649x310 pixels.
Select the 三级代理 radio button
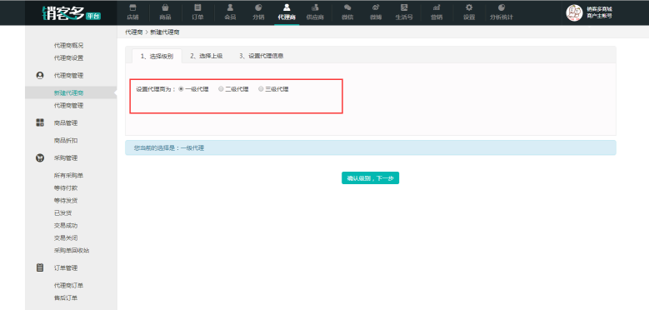coord(261,89)
